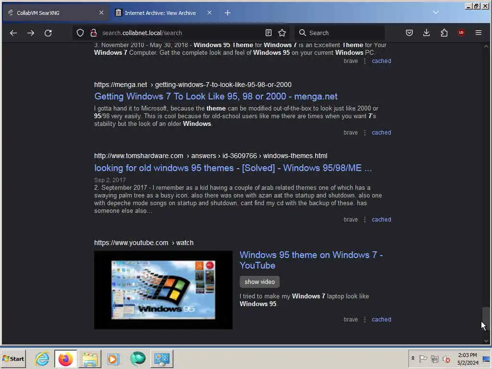
Task: Go back to the previous page
Action: [x=13, y=33]
